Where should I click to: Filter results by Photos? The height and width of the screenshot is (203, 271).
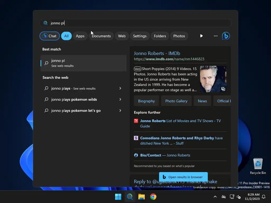coord(179,36)
